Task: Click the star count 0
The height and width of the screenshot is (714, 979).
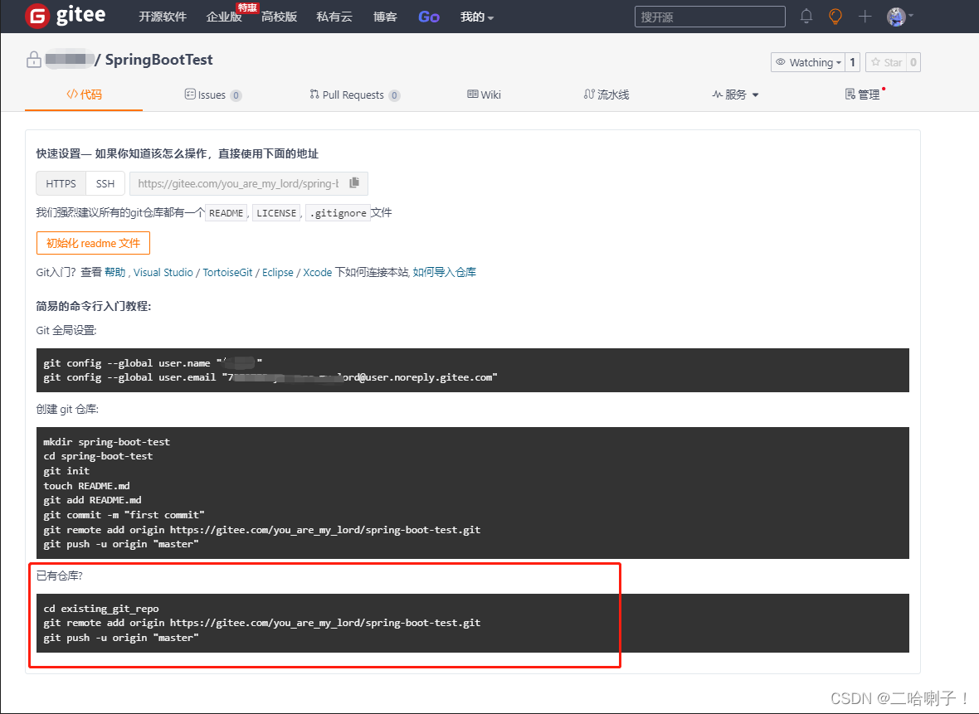Action: pos(913,62)
